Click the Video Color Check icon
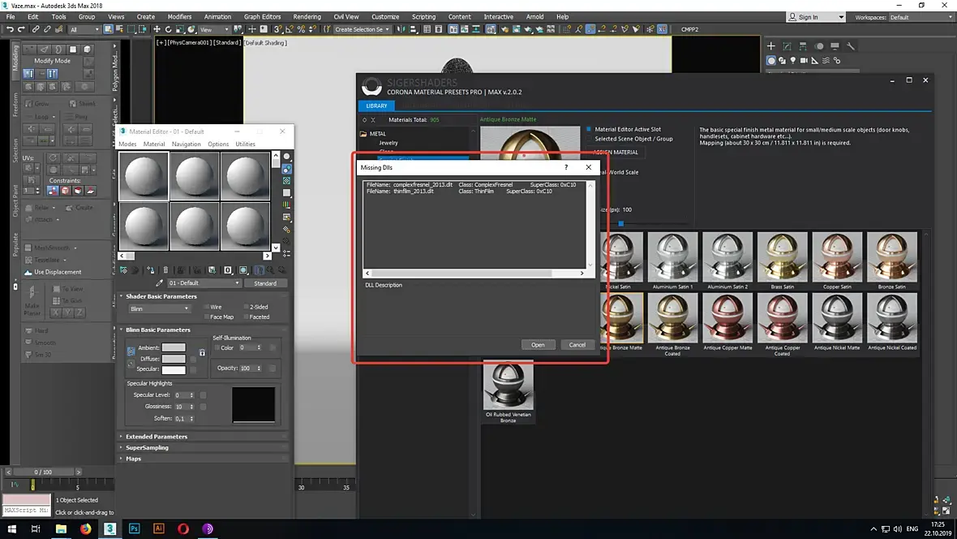Image resolution: width=957 pixels, height=539 pixels. point(287,205)
